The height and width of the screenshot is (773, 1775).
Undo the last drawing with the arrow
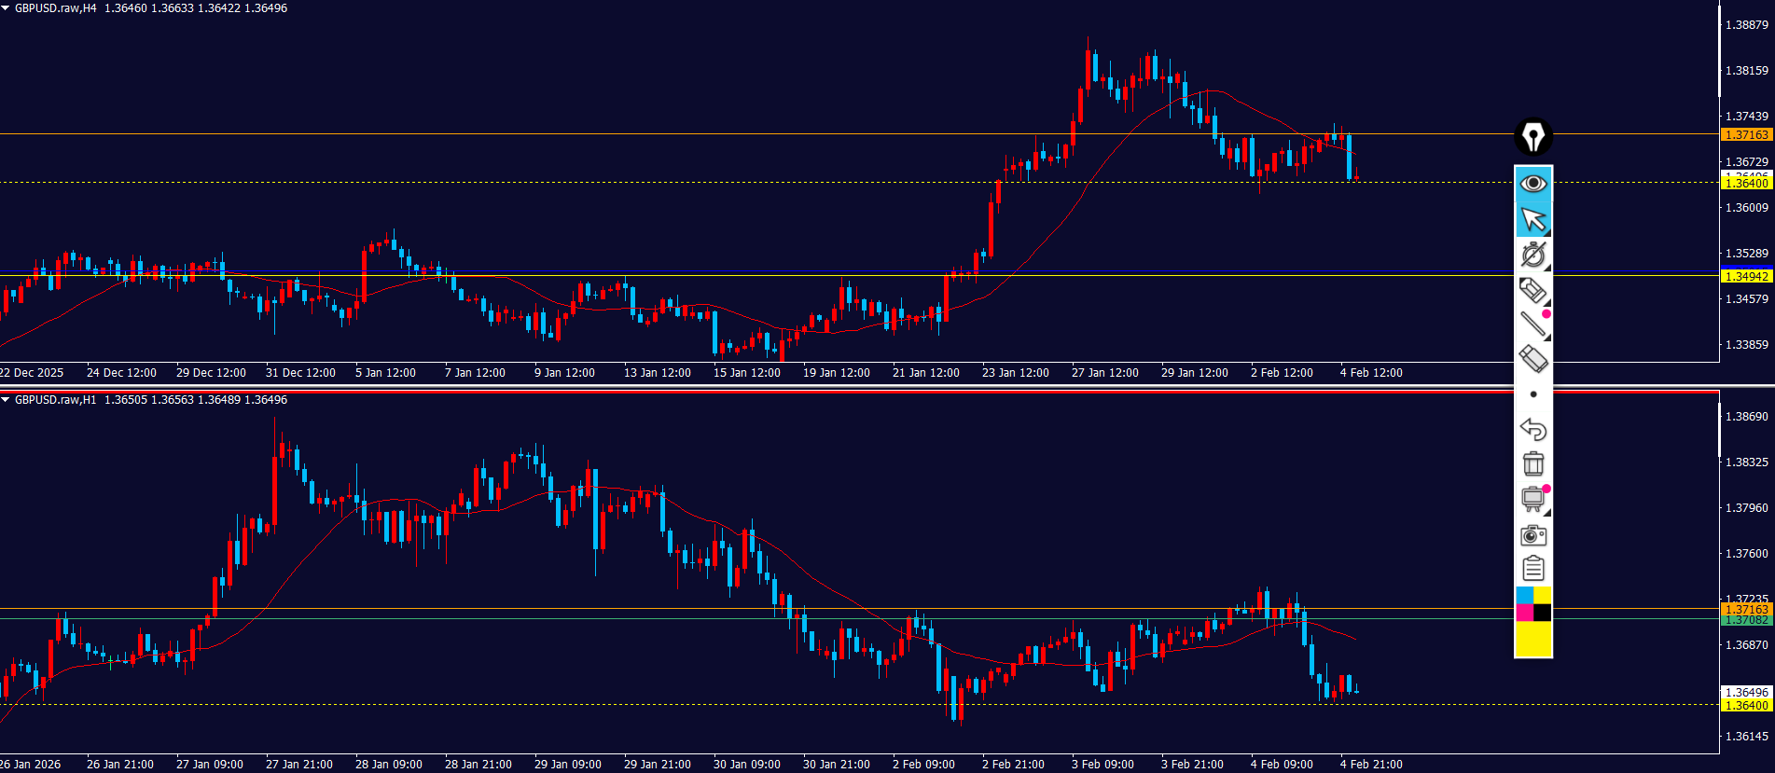[1533, 429]
